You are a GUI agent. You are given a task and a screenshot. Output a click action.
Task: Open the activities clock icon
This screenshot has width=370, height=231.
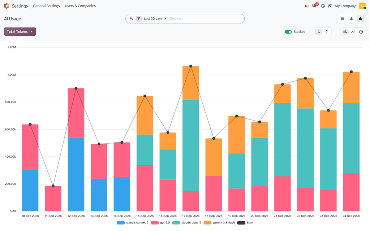pyautogui.click(x=323, y=6)
